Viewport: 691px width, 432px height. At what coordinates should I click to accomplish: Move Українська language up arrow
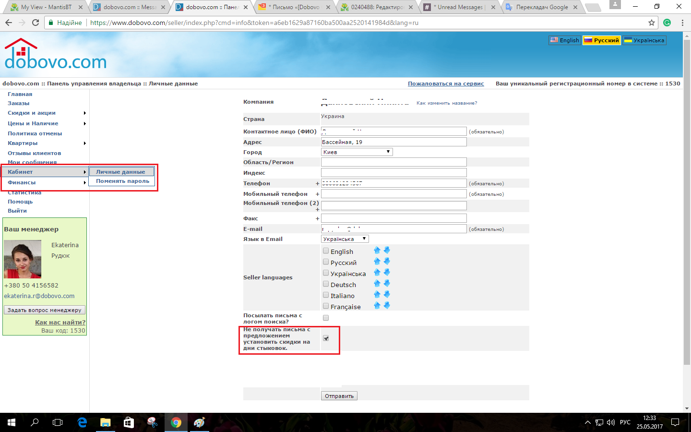coord(377,272)
